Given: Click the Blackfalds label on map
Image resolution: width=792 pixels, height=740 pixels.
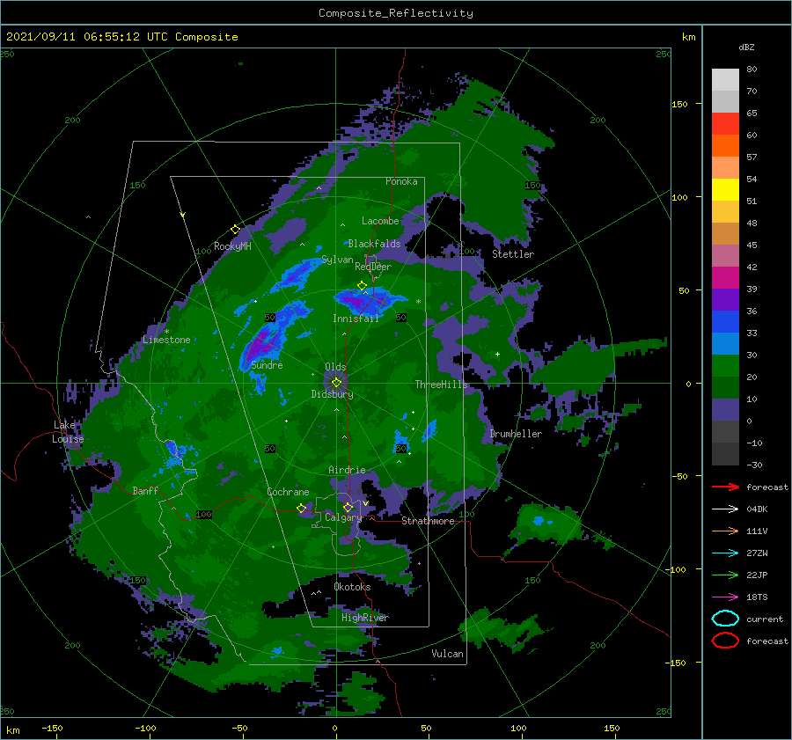Looking at the screenshot, I should [x=374, y=244].
